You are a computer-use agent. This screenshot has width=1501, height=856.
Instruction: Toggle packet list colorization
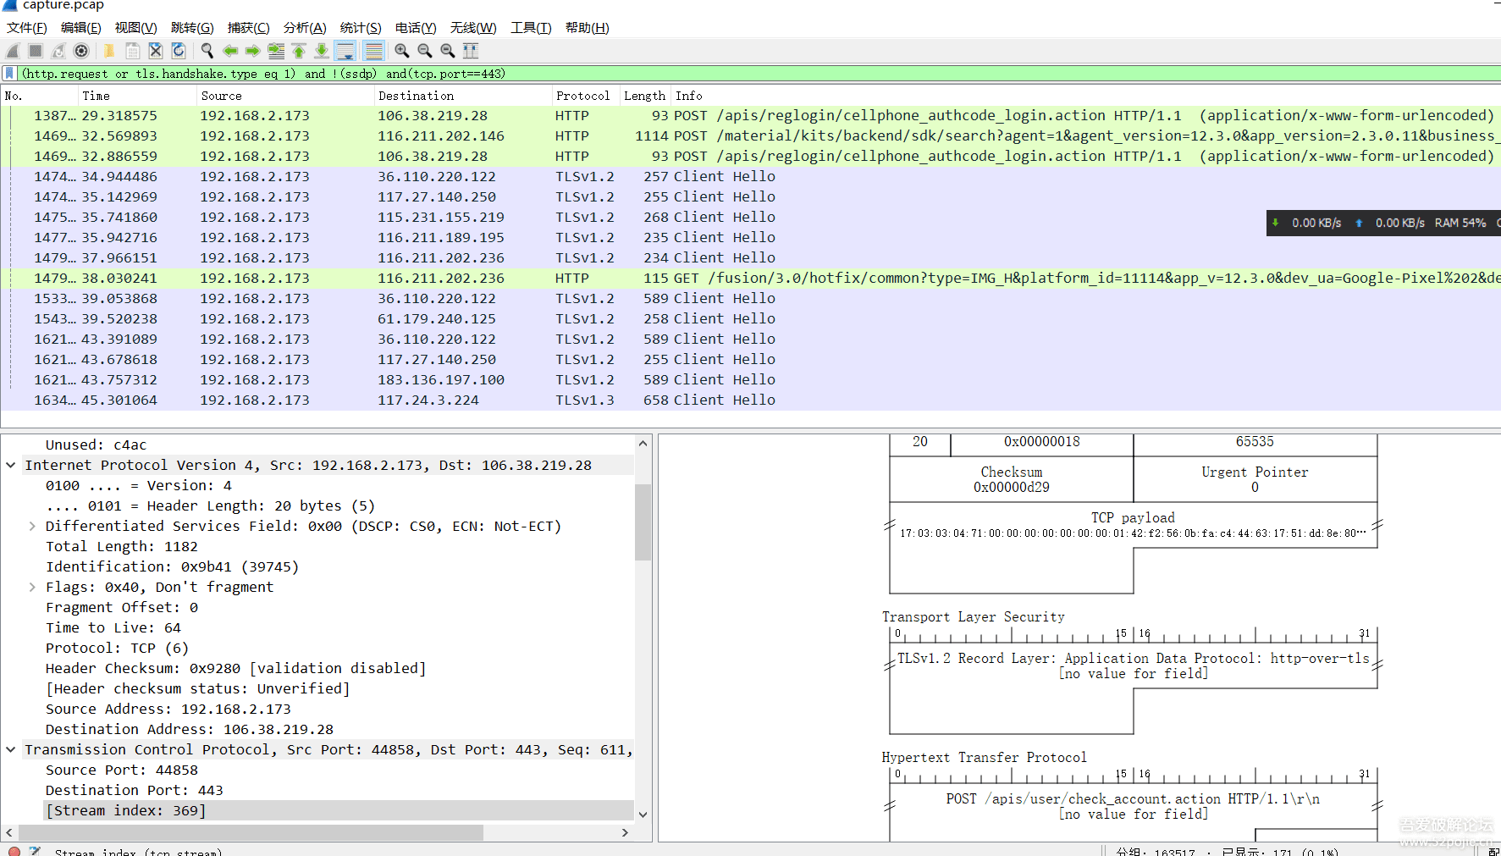(373, 51)
